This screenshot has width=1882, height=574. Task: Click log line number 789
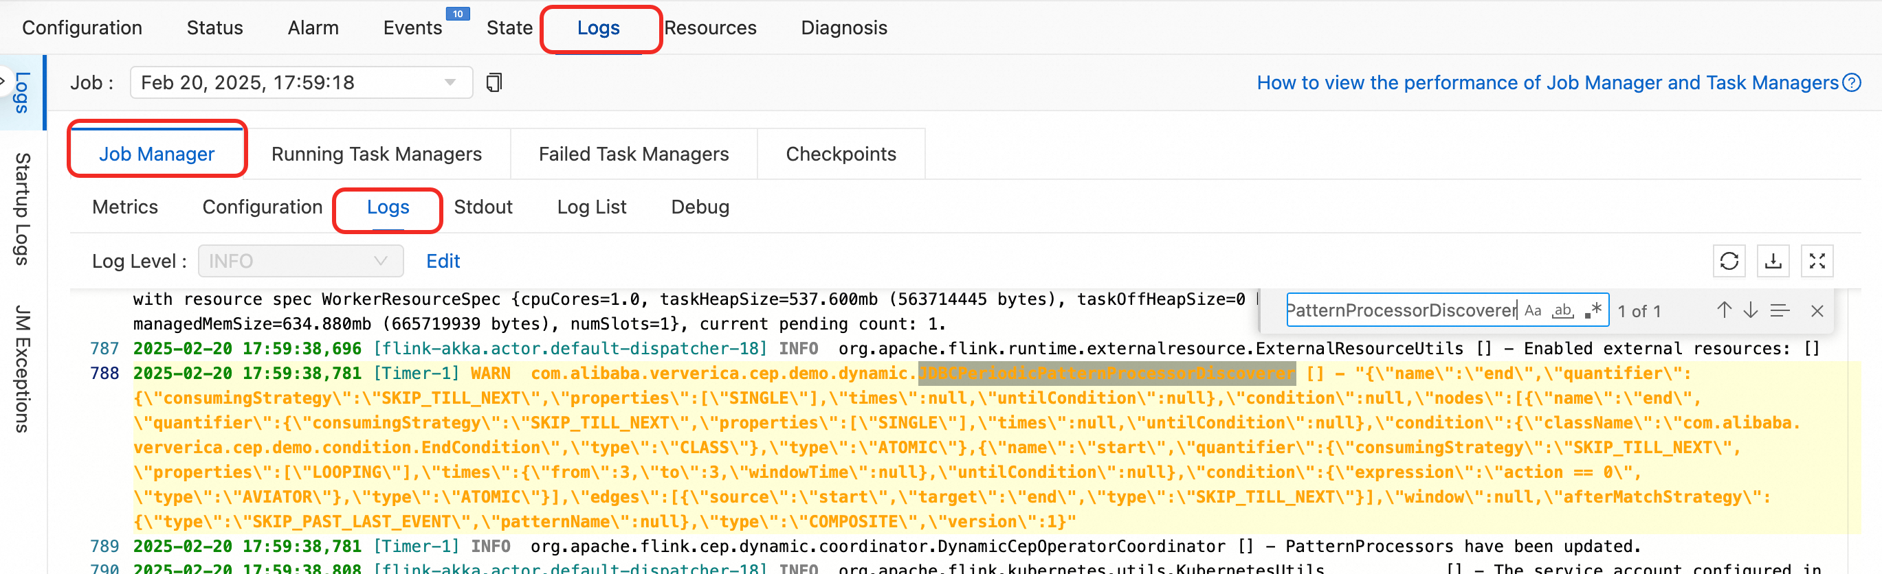click(104, 547)
